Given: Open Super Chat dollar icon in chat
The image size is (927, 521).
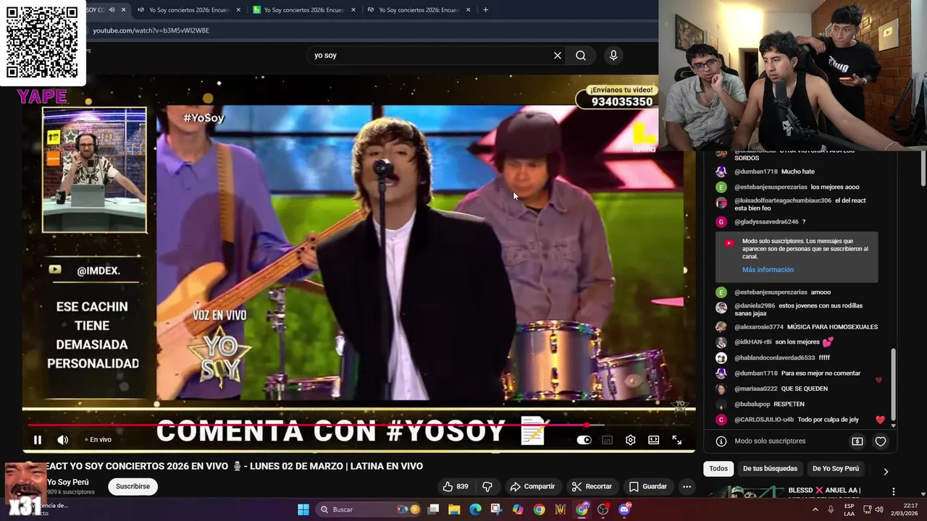Looking at the screenshot, I should 857,441.
